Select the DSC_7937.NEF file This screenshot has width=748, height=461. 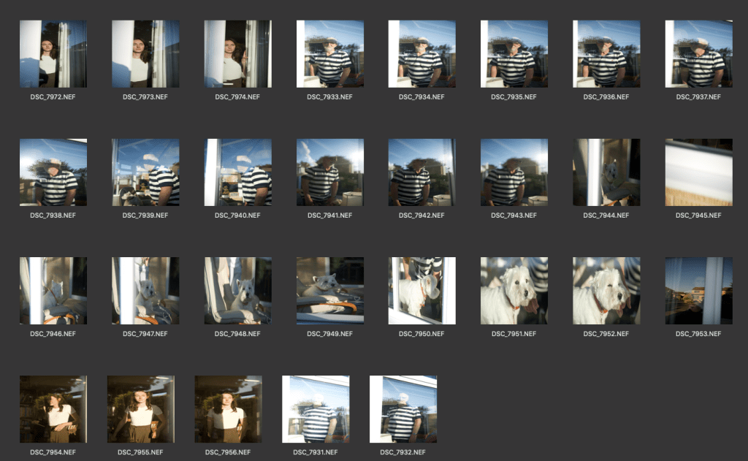click(698, 54)
